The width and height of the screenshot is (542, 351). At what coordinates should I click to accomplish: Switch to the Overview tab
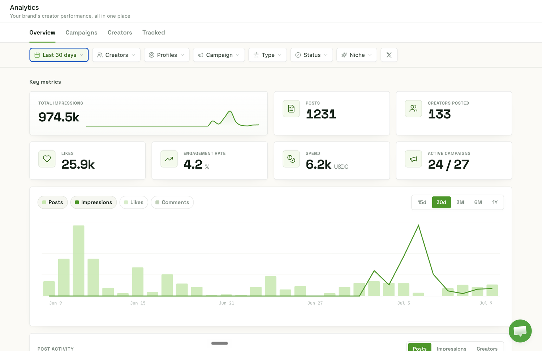[x=42, y=32]
